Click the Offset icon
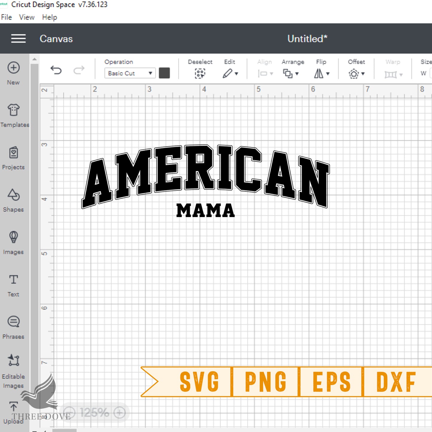432x432 pixels. point(354,74)
